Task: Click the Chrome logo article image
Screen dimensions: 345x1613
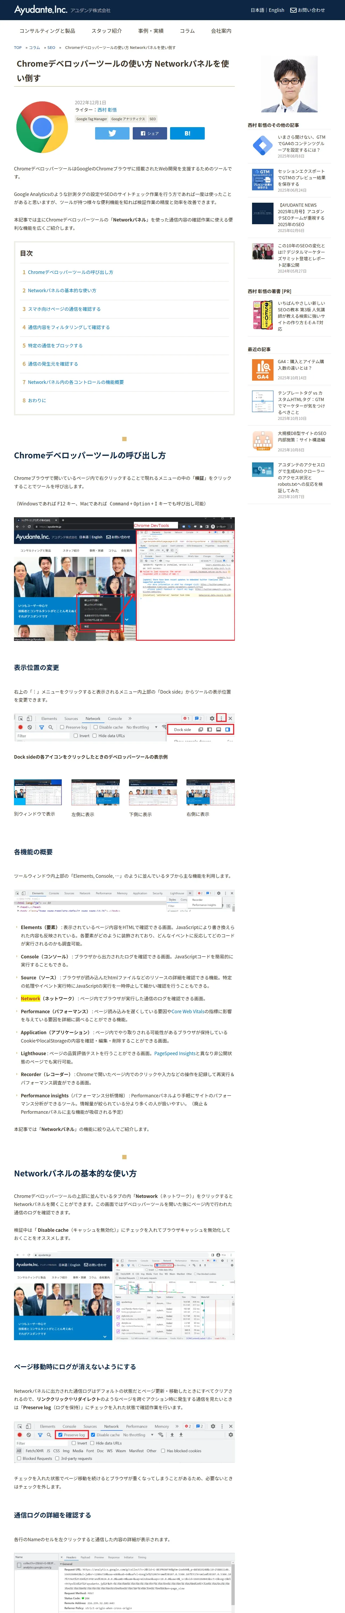Action: tap(42, 127)
